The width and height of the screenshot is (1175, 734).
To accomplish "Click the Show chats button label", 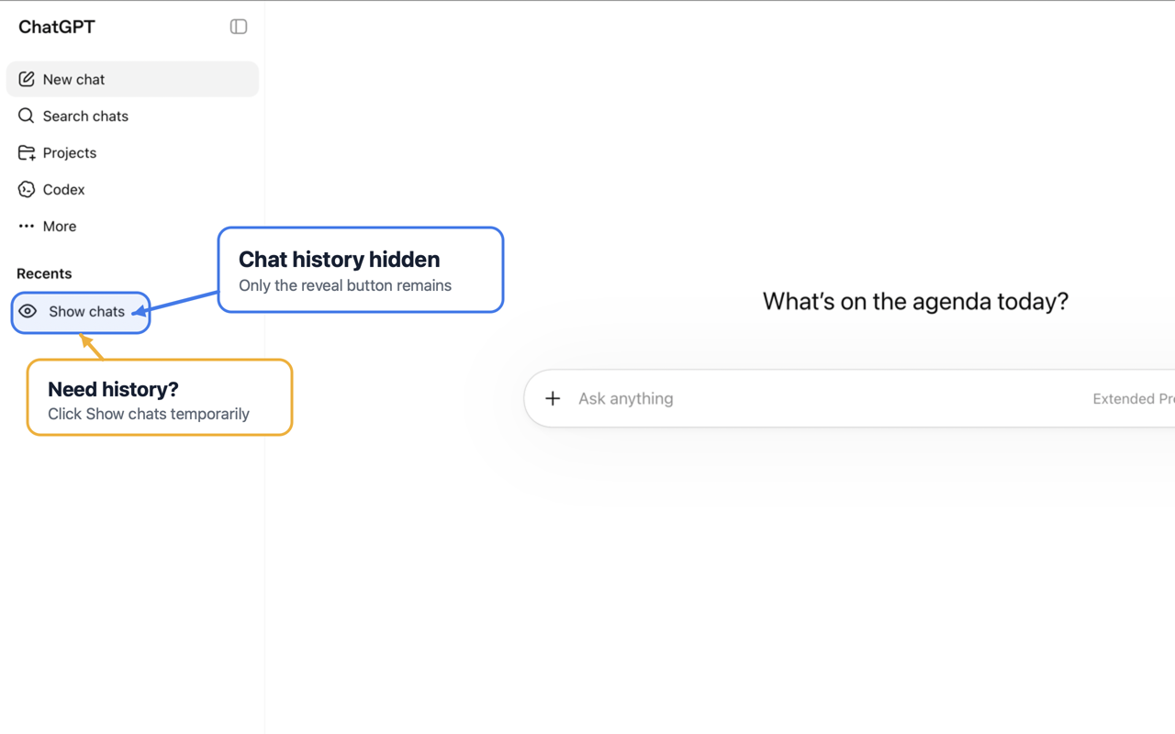I will tap(86, 311).
